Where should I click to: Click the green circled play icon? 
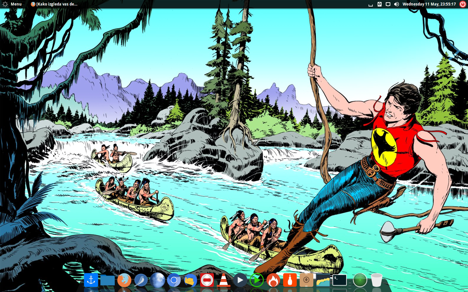pos(257,280)
